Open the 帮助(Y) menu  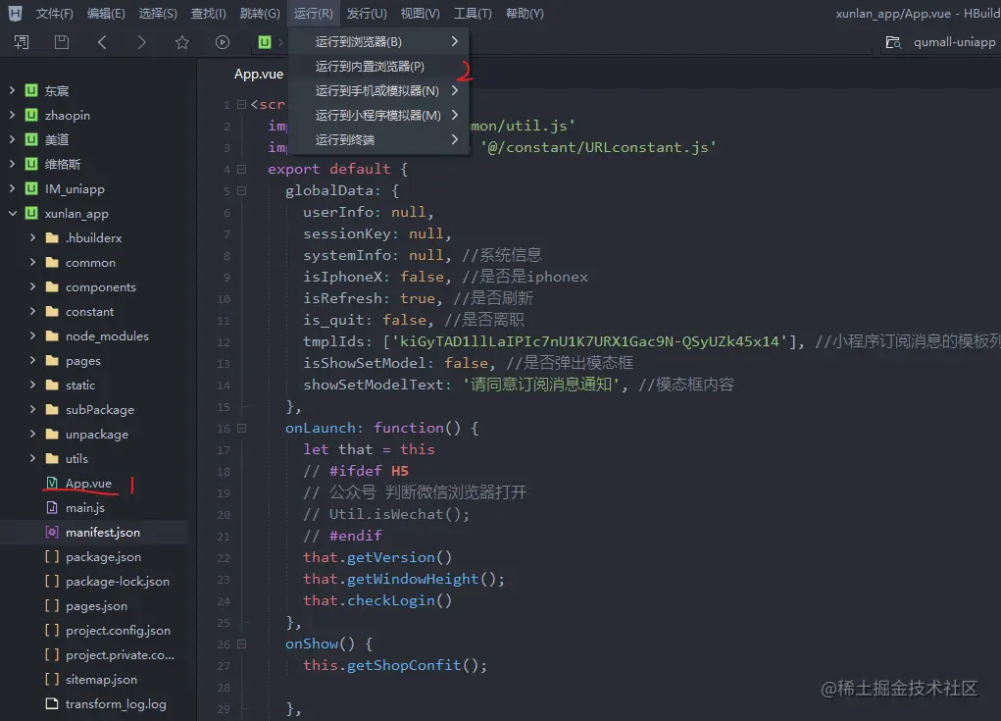tap(525, 14)
